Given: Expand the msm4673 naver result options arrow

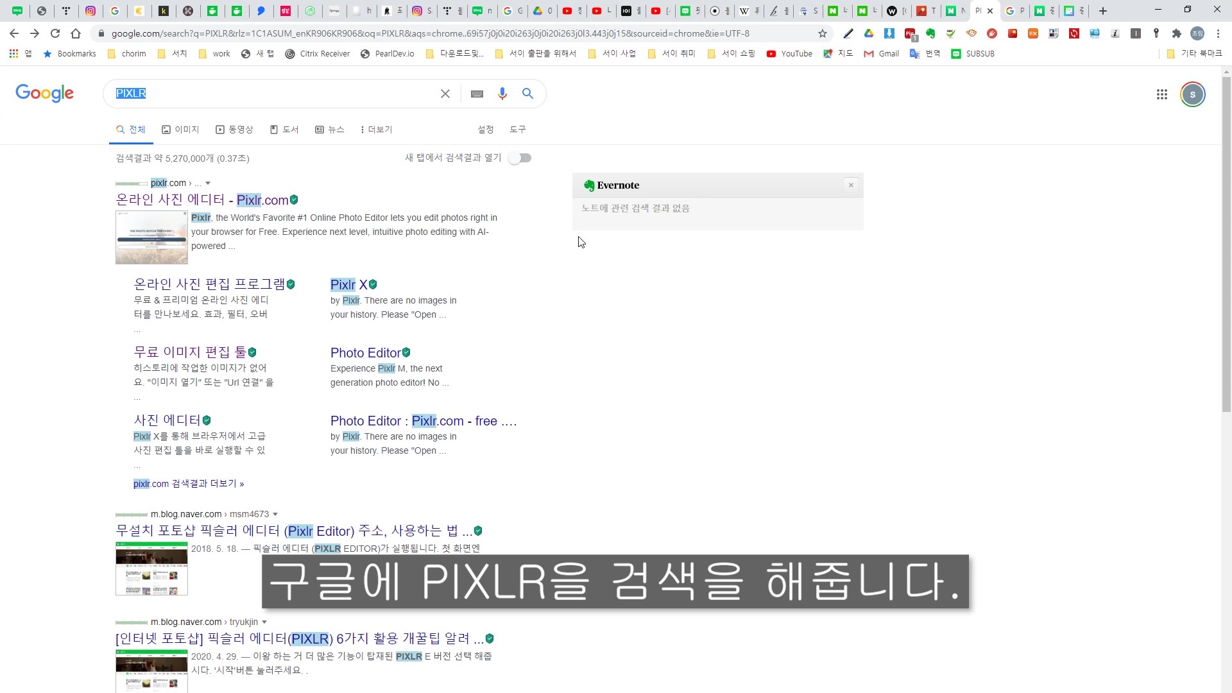Looking at the screenshot, I should (x=275, y=515).
